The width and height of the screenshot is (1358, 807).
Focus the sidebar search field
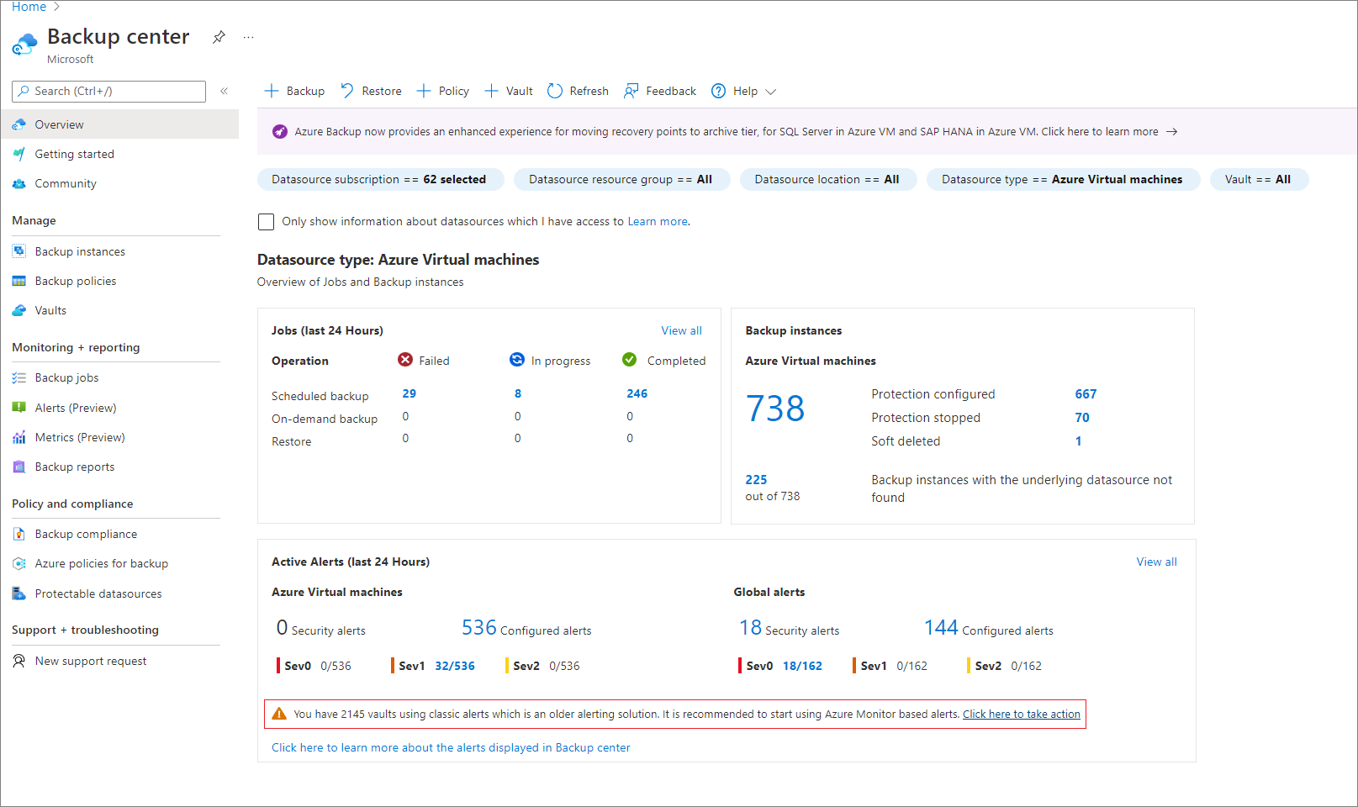point(108,91)
